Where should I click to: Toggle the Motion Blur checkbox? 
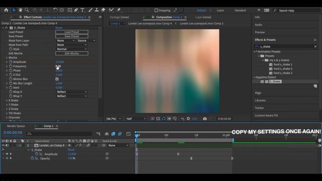(57, 79)
